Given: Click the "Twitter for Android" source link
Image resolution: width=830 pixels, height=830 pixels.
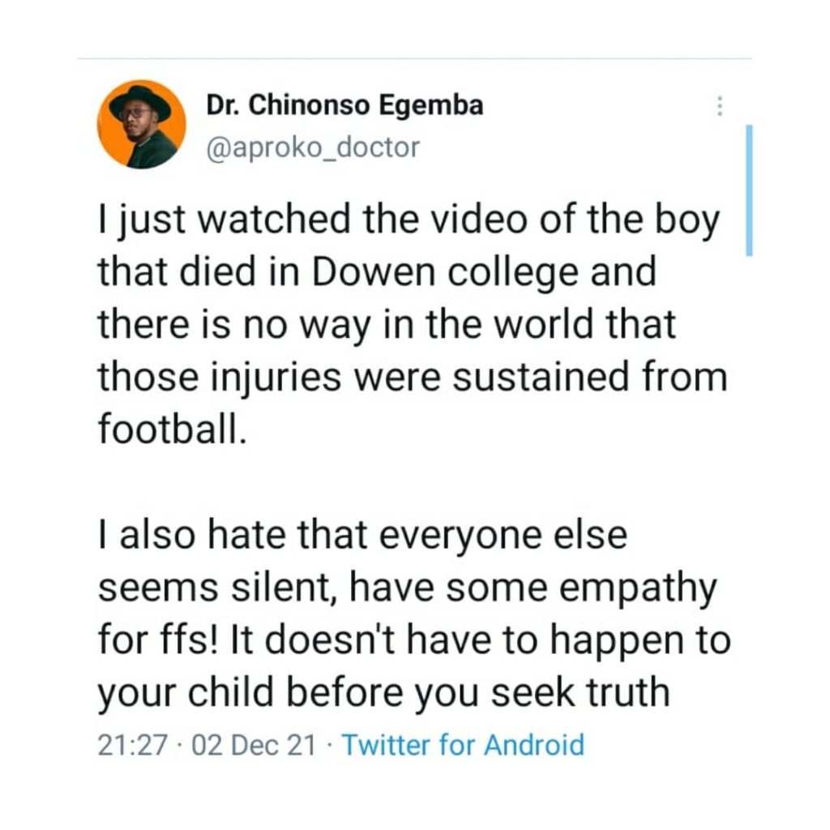Looking at the screenshot, I should [462, 744].
